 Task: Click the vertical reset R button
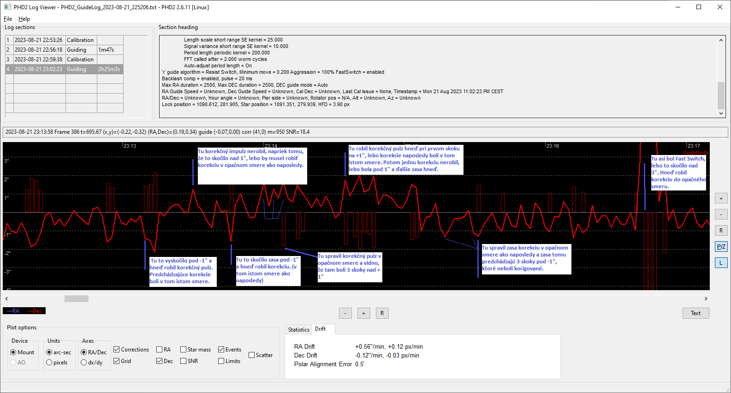click(x=721, y=231)
